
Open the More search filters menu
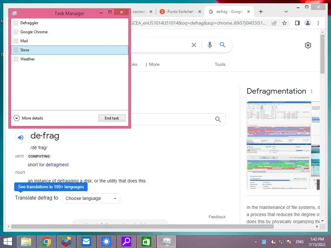click(x=153, y=64)
